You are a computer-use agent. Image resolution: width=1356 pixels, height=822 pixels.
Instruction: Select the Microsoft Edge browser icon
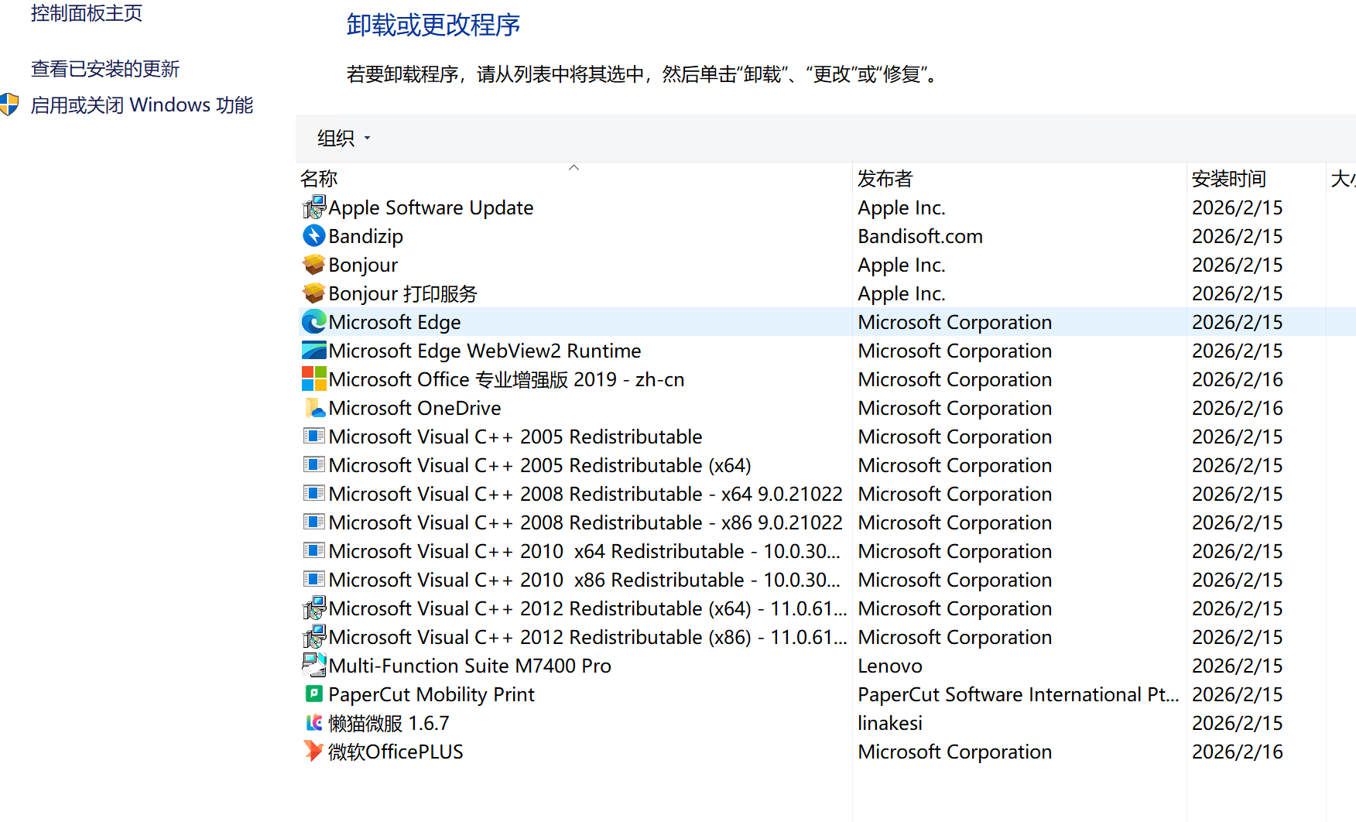(x=313, y=321)
